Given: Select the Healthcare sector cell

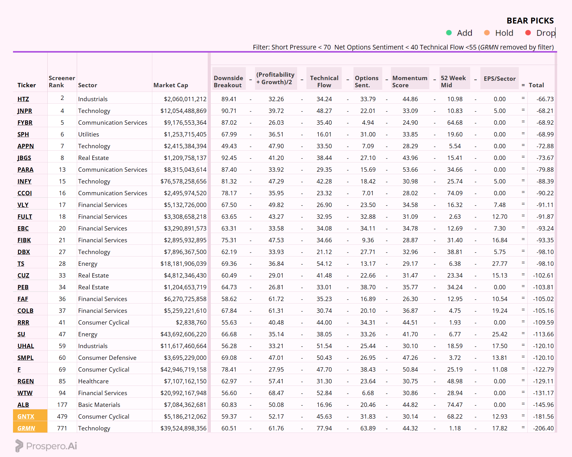Looking at the screenshot, I should pos(93,381).
